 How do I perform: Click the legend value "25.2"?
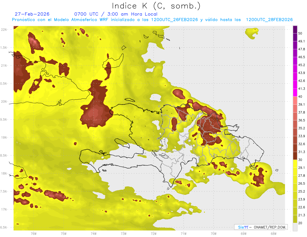(x=302, y=191)
